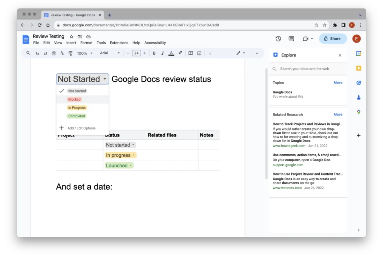Viewport: 383px width, 255px height.
Task: Open Google Calendar side panel
Action: point(358,54)
